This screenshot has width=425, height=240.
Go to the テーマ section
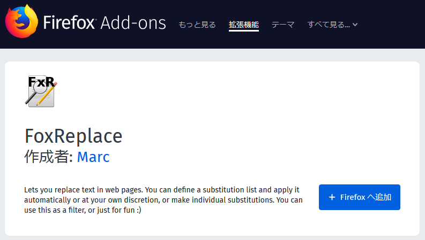283,25
